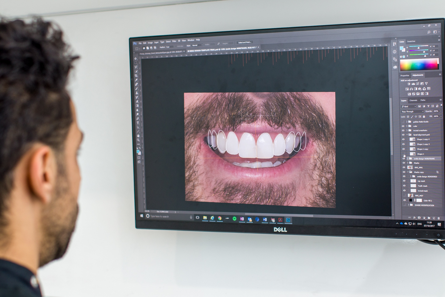Add a Photo Filter adjustment
Screen dimensions: 445x297
(x=420, y=89)
